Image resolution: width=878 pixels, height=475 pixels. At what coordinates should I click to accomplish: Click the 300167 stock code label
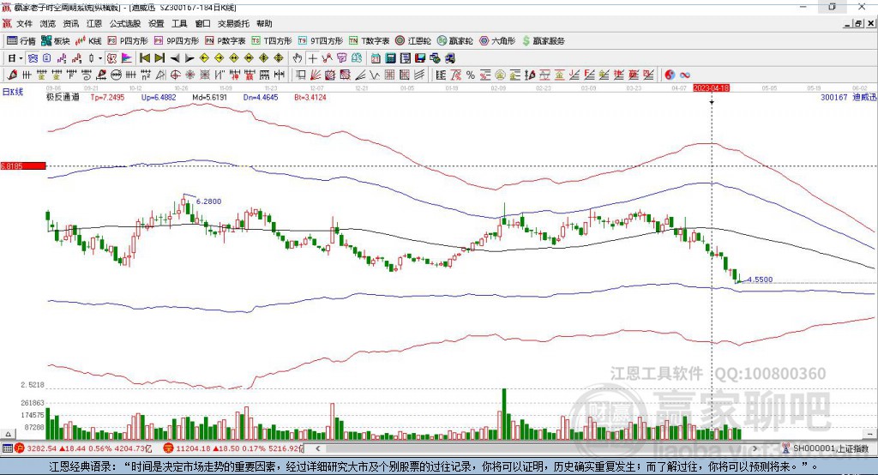(833, 97)
